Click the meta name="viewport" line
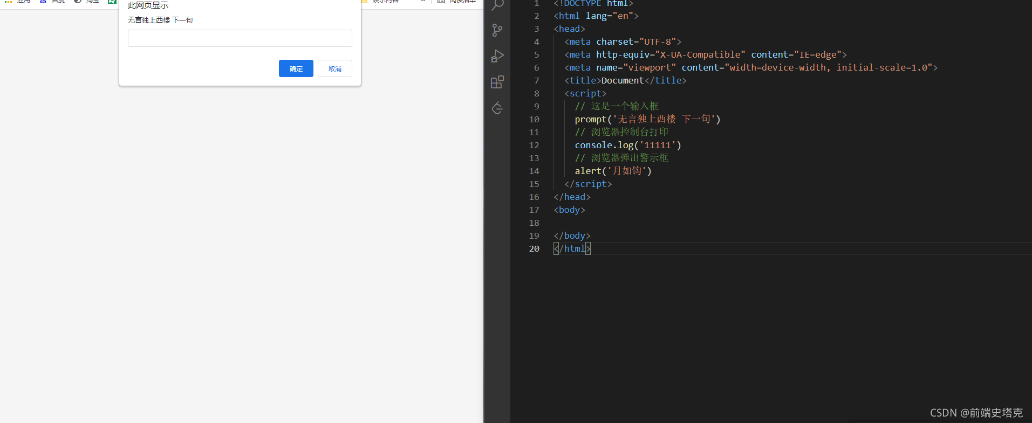1032x423 pixels. 751,67
